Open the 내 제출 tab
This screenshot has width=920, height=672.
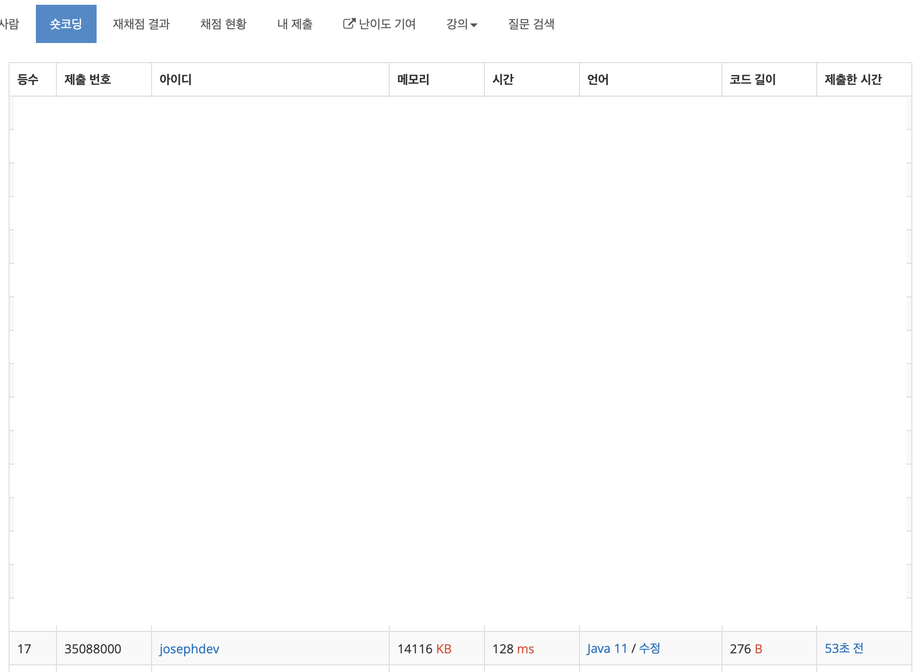tap(295, 24)
